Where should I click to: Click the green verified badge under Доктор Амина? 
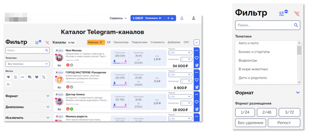[72, 109]
